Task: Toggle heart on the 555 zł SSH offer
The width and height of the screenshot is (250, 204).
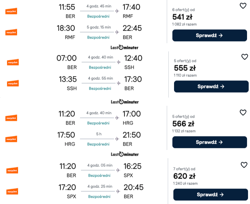Action: [244, 57]
